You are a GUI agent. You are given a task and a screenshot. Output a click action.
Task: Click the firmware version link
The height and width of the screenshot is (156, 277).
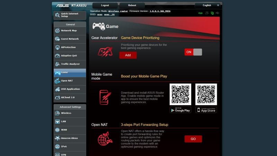point(160,11)
